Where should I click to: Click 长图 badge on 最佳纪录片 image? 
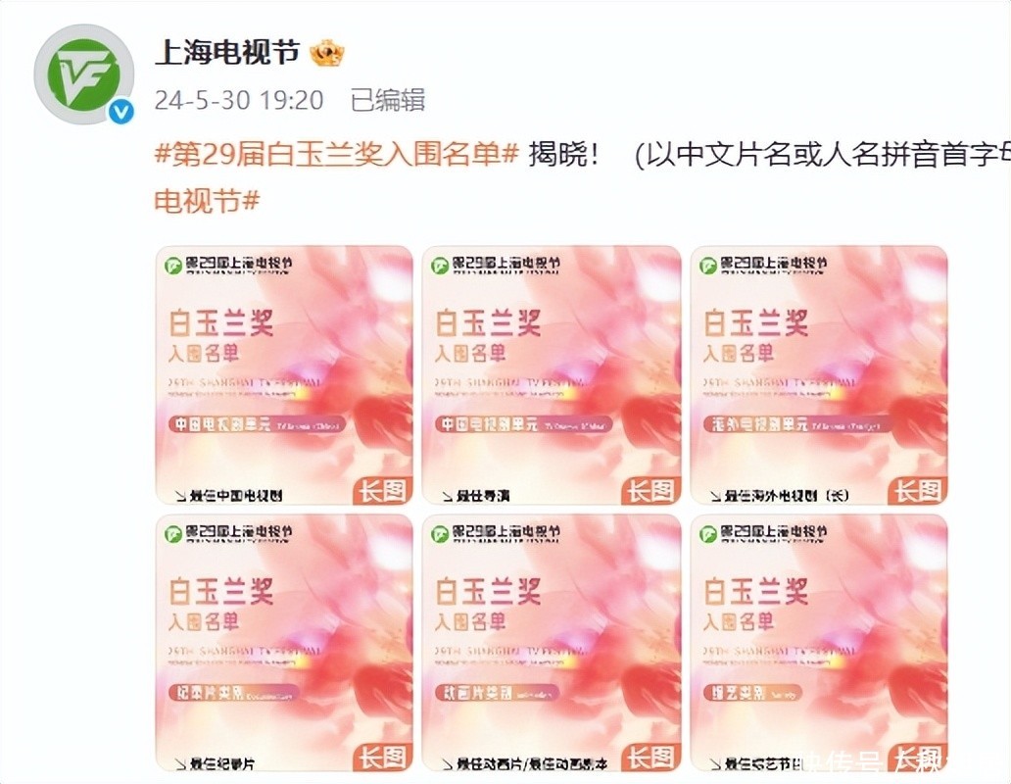coord(383,759)
